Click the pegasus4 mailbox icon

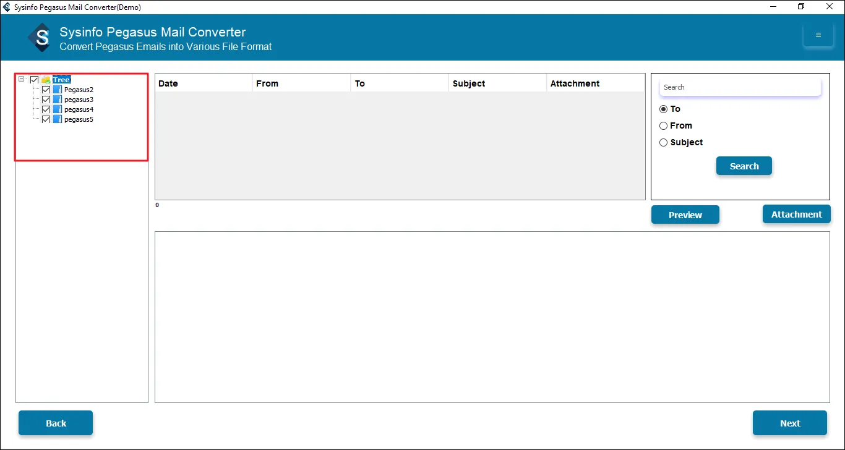(x=58, y=109)
